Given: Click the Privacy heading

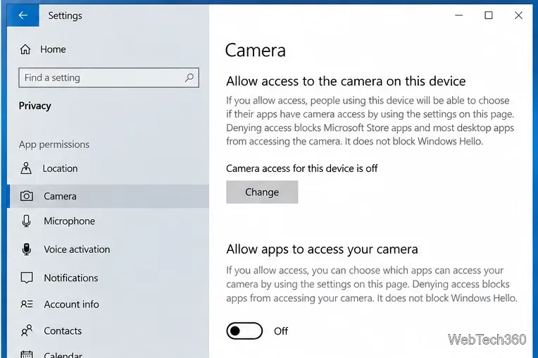Looking at the screenshot, I should pyautogui.click(x=35, y=106).
